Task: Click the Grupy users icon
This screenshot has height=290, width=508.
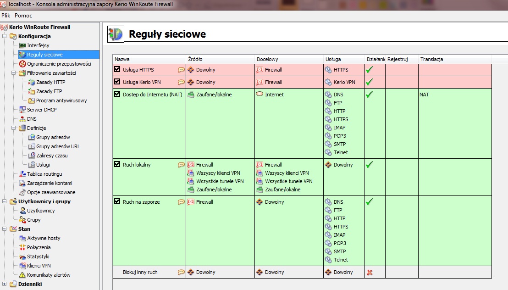Action: click(22, 220)
